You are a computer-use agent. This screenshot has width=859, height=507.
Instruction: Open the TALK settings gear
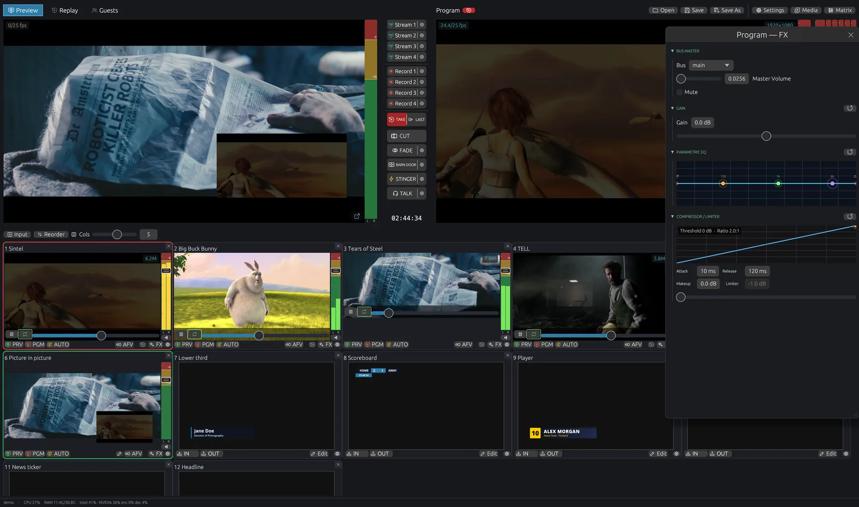coord(422,193)
